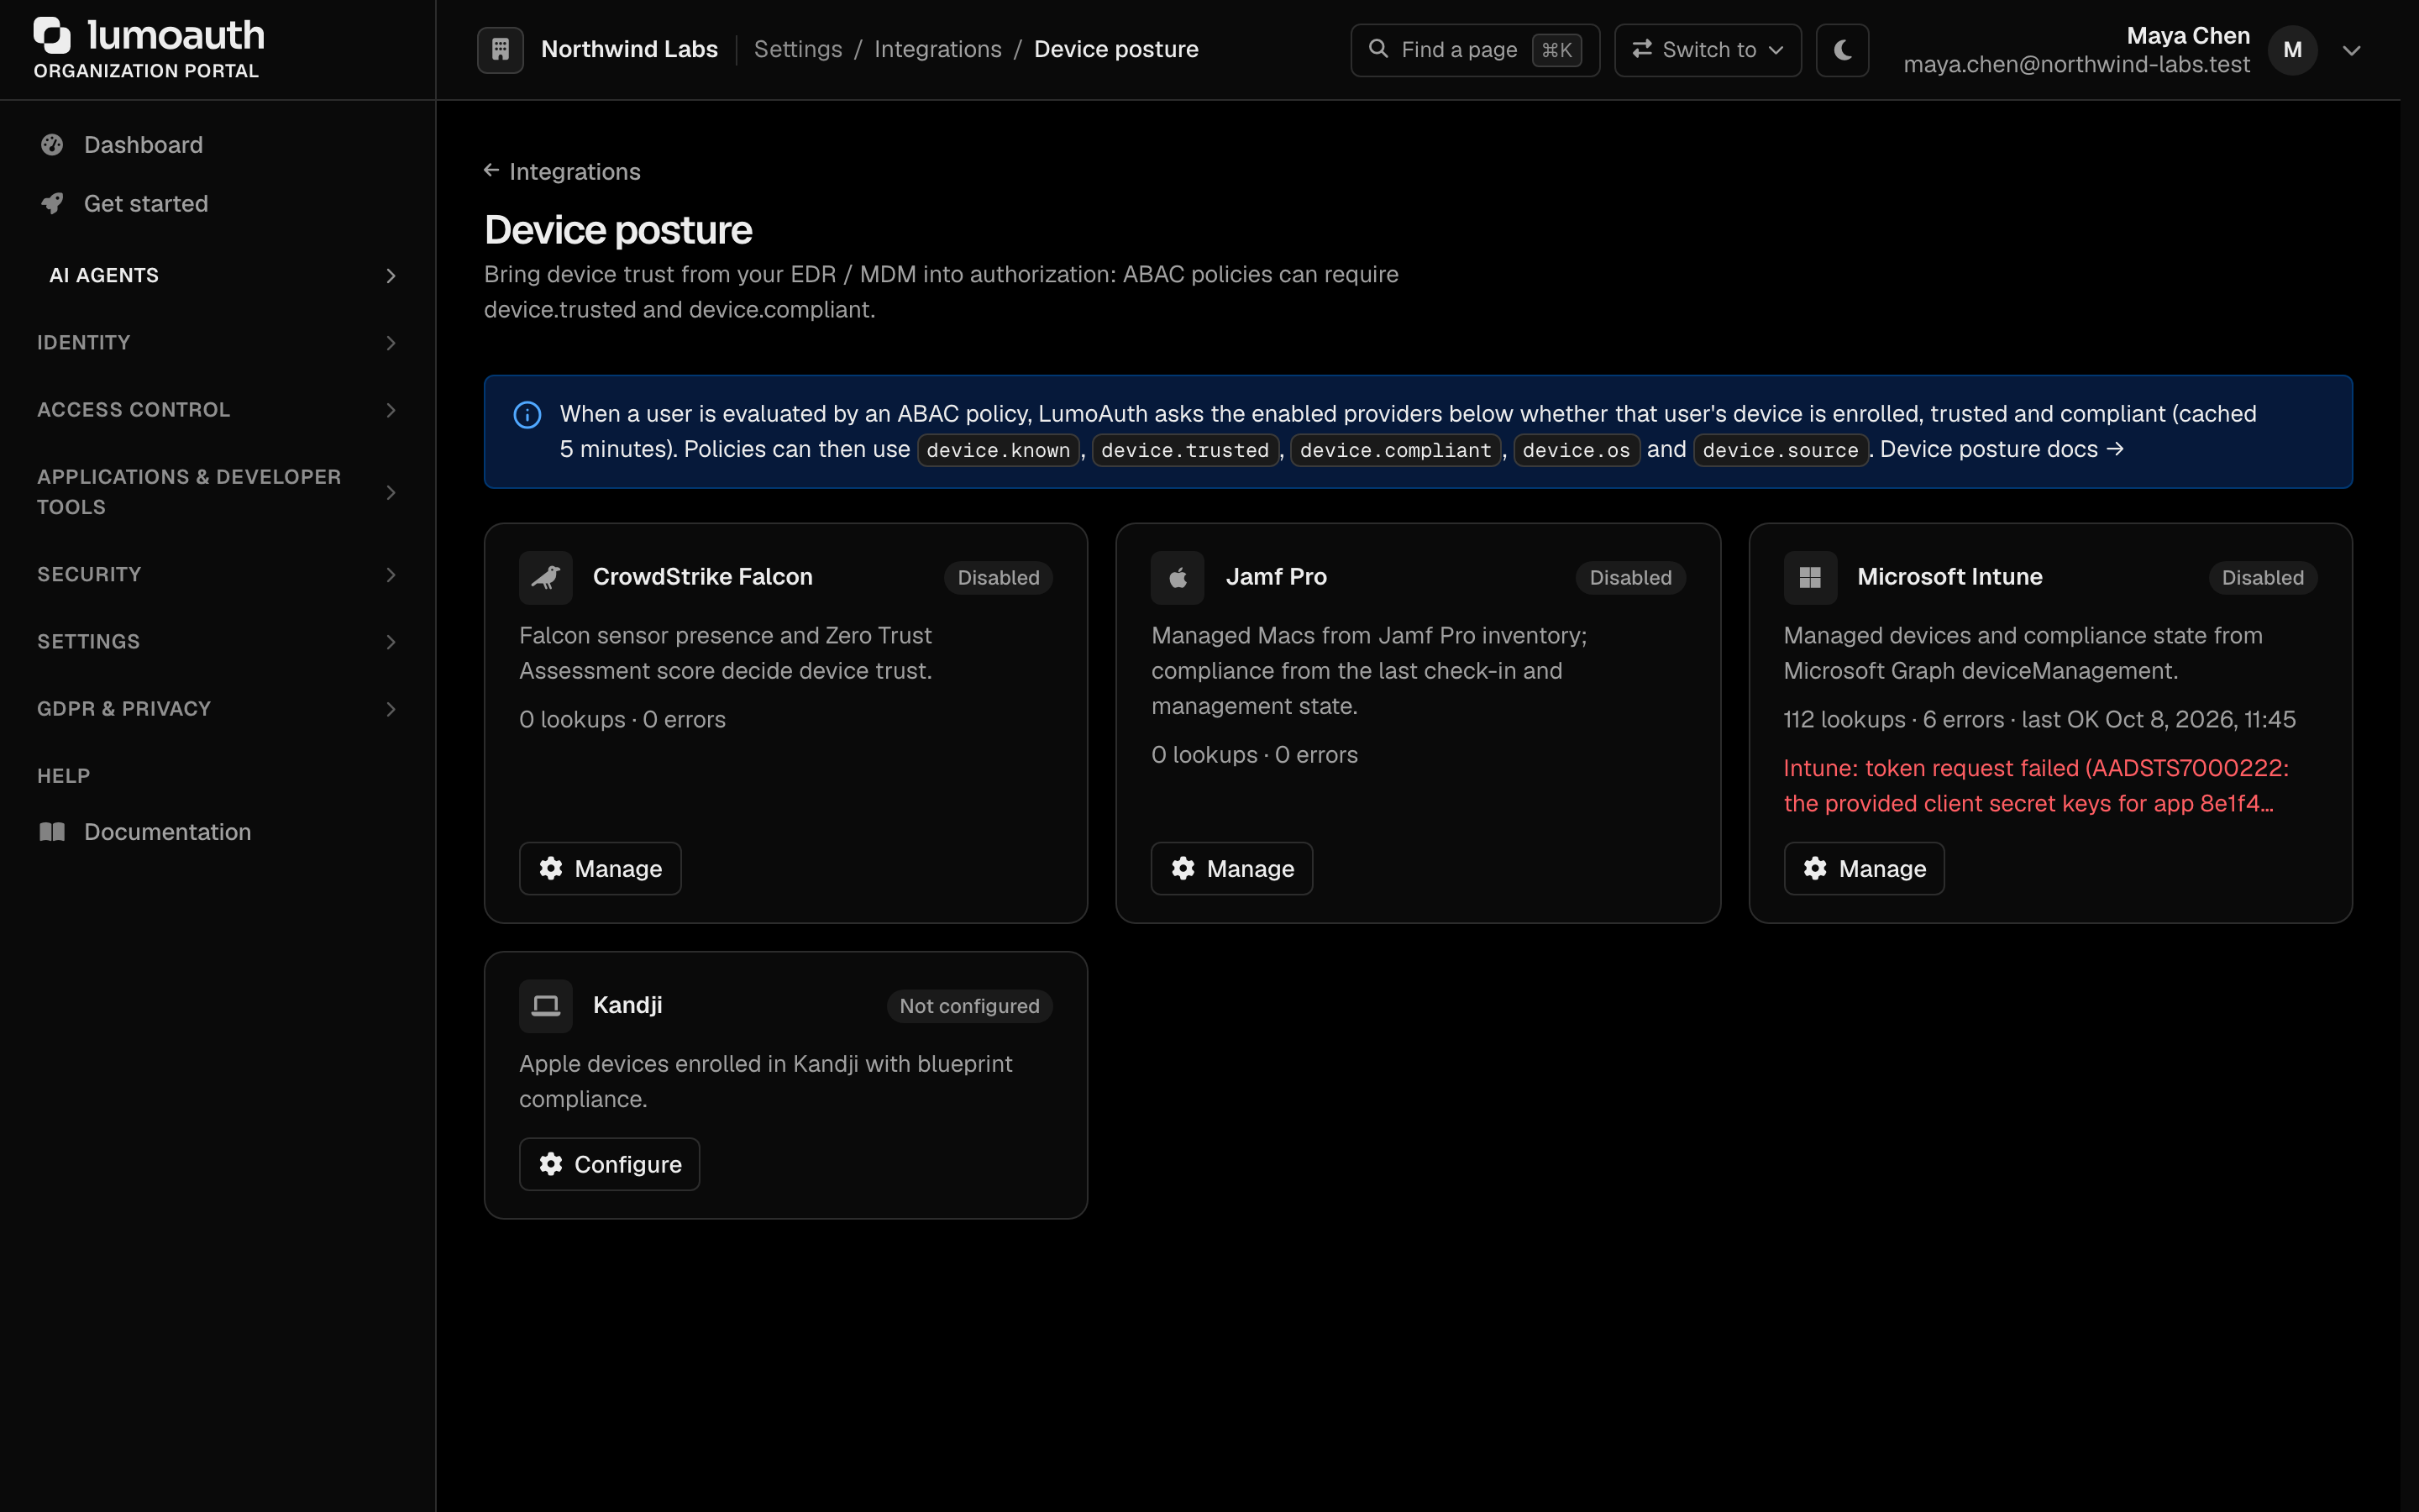
Task: Click the Northwind Labs organization name
Action: click(629, 49)
